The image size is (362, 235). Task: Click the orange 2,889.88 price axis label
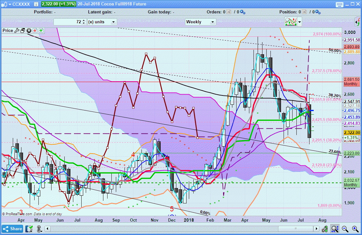(352, 52)
